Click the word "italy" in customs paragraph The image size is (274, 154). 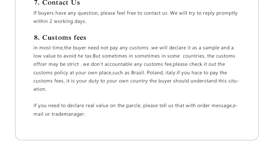[171, 73]
